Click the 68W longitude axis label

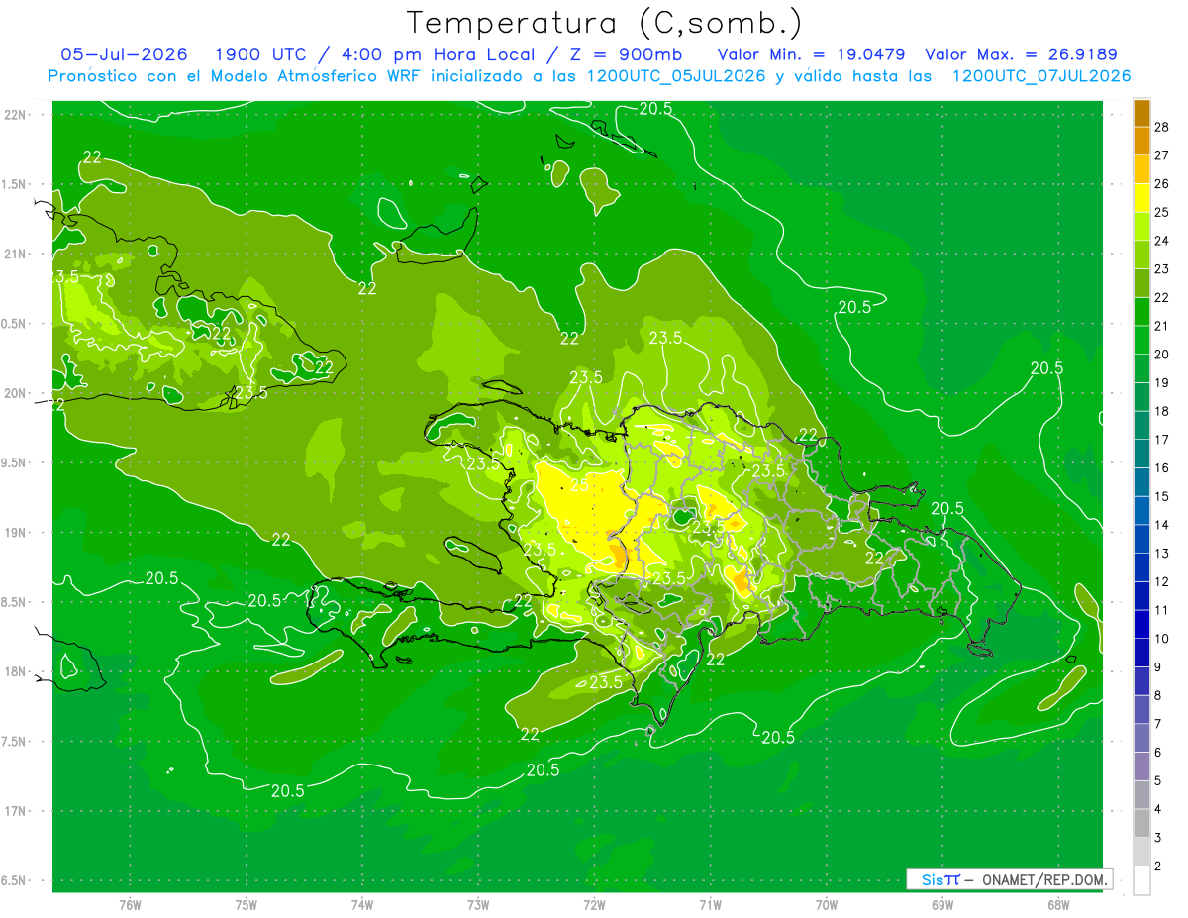click(1057, 904)
